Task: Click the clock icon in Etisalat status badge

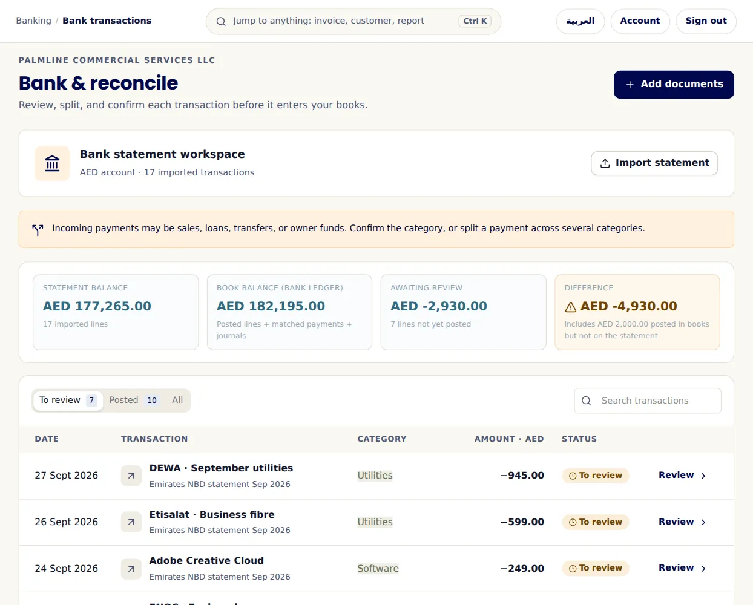Action: pyautogui.click(x=573, y=522)
